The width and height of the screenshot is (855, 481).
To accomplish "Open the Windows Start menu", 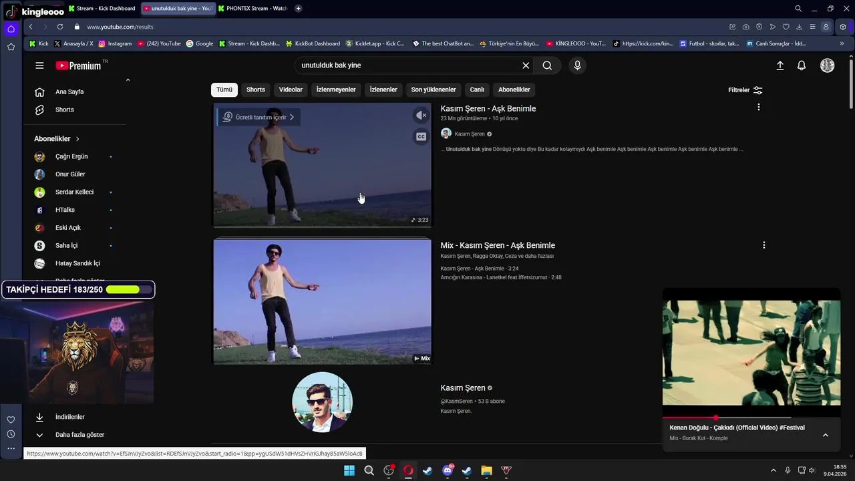I will tap(349, 470).
